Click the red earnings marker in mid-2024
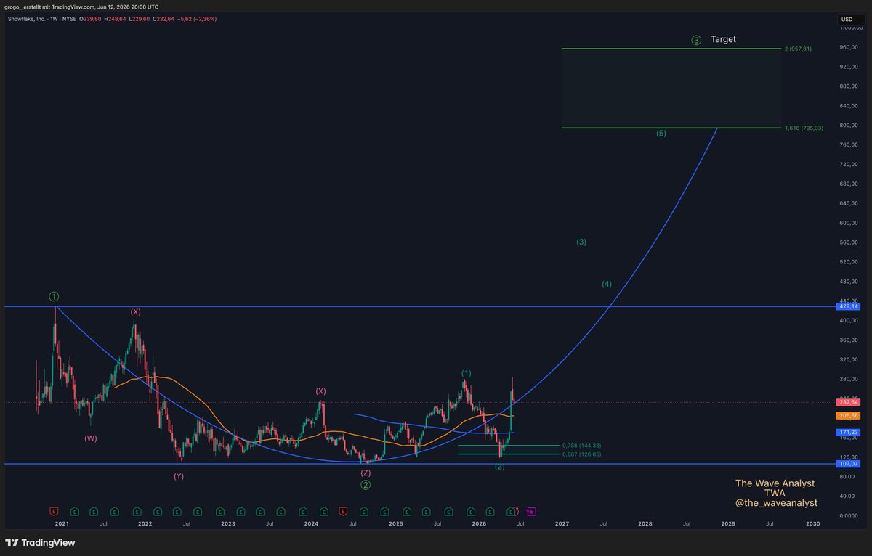The height and width of the screenshot is (556, 872). (343, 511)
